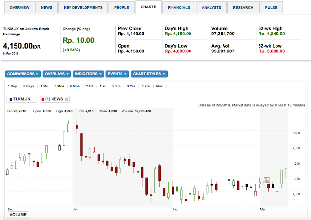Select the 3 Mos time range
Screen dimensions: 311x220
59,86
